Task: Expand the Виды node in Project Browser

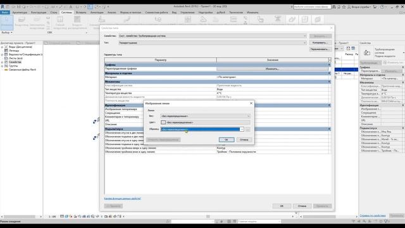Action: pyautogui.click(x=2, y=47)
